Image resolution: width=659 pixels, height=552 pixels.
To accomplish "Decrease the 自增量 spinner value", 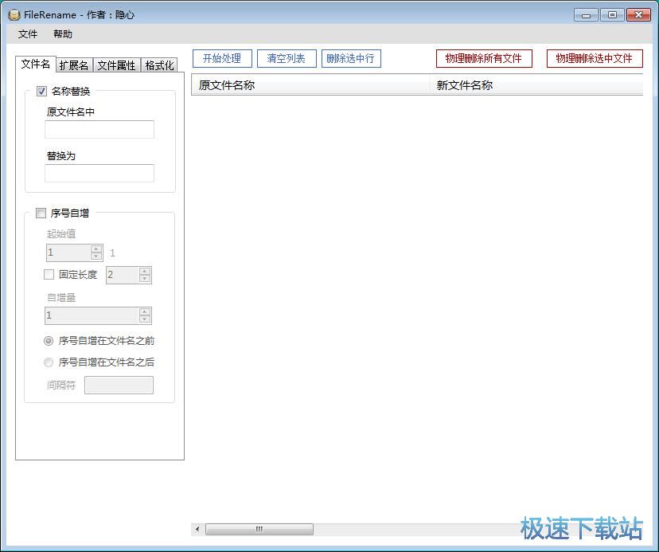I will 145,319.
